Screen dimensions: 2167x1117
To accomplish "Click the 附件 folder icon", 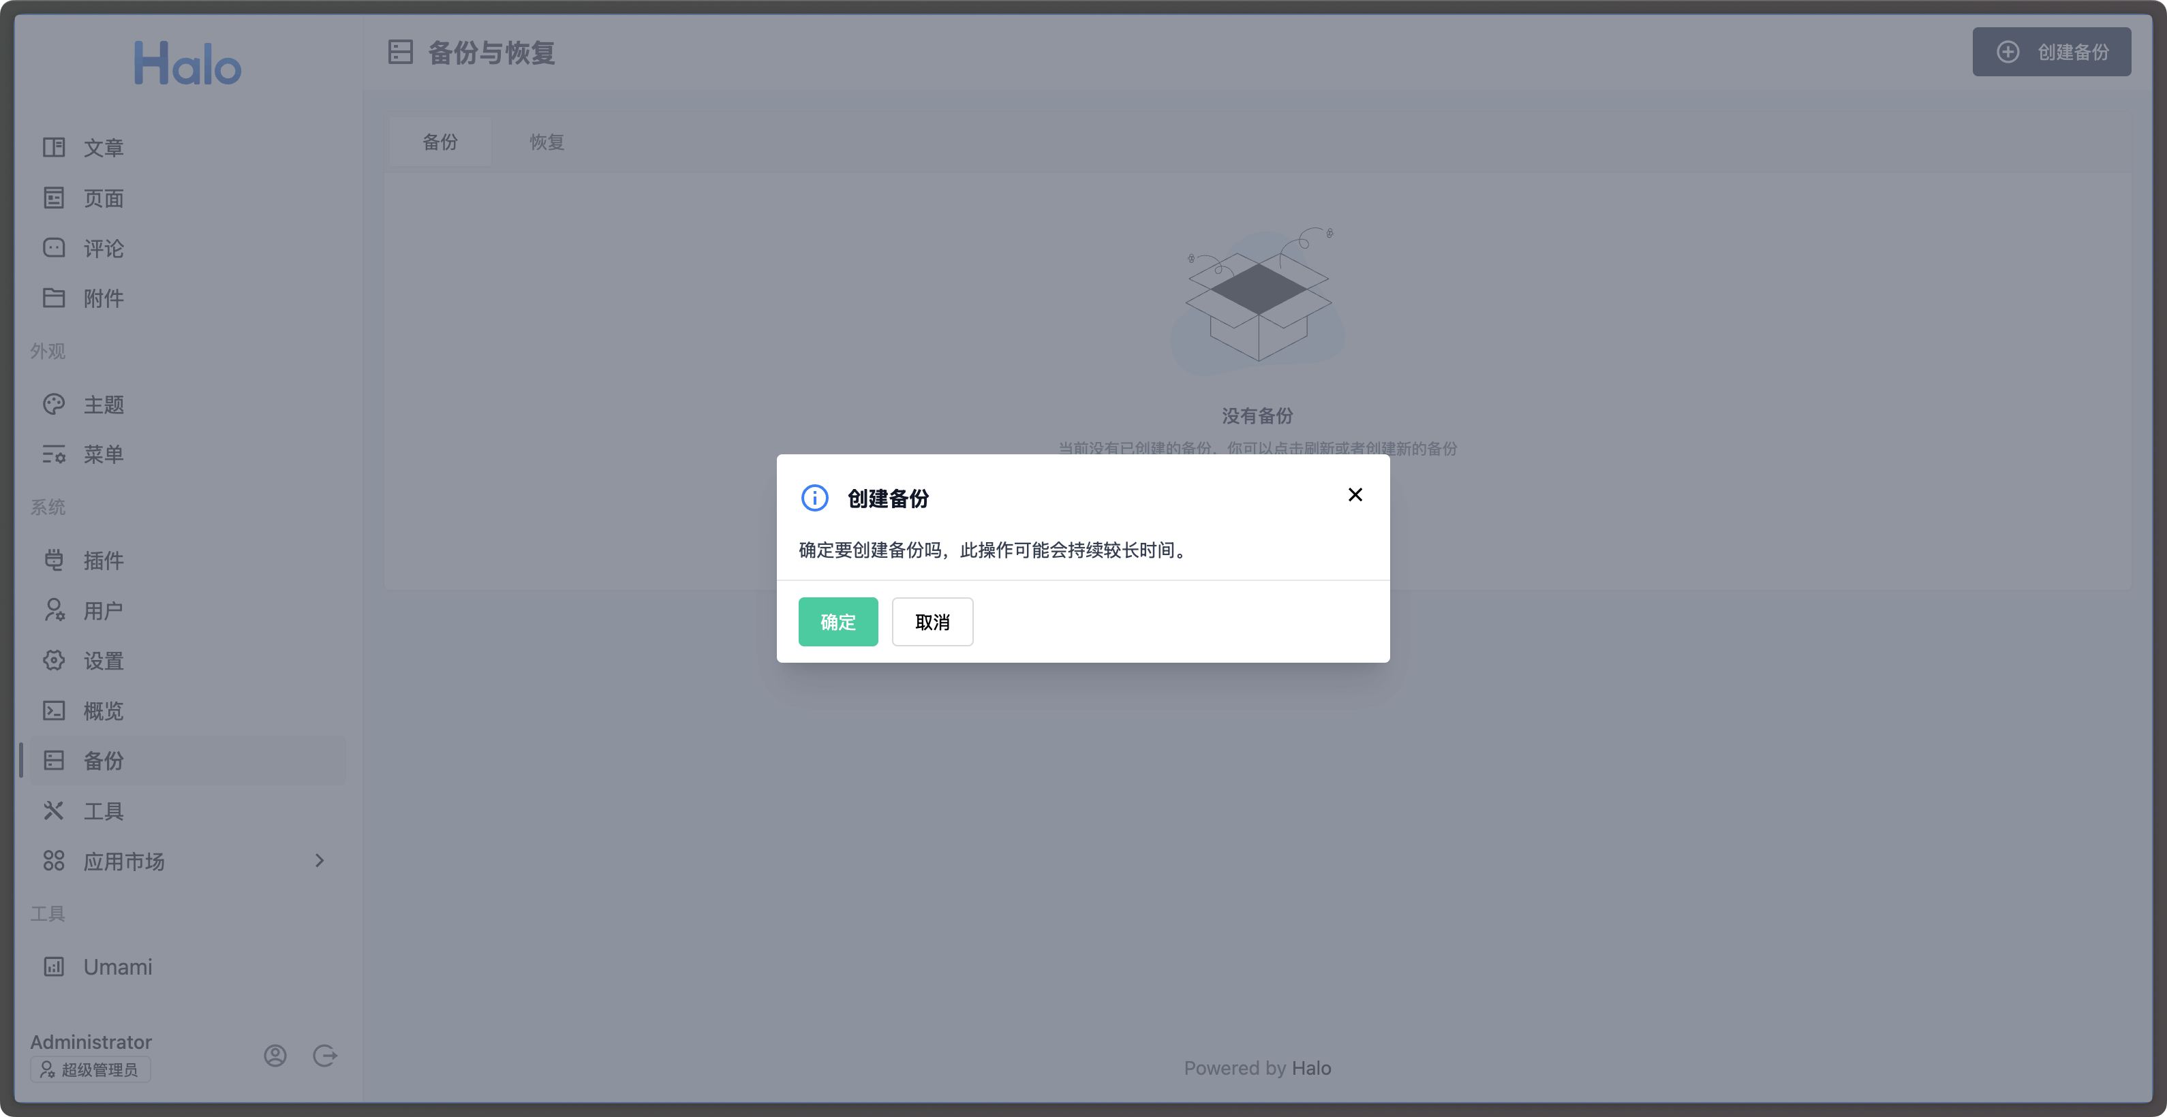I will pyautogui.click(x=54, y=298).
